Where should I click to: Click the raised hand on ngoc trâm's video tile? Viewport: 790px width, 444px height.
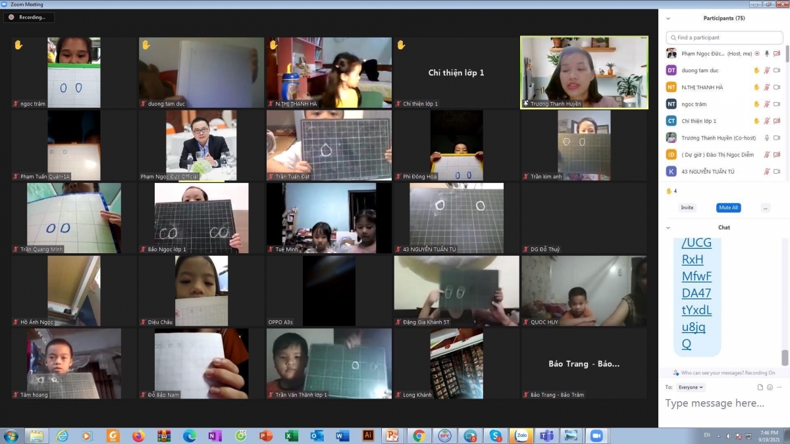pyautogui.click(x=18, y=45)
